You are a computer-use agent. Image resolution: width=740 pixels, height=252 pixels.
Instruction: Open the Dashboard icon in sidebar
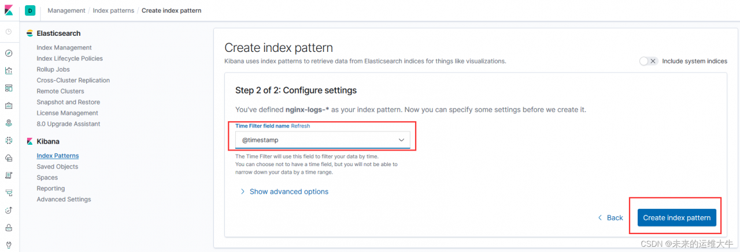coord(9,88)
